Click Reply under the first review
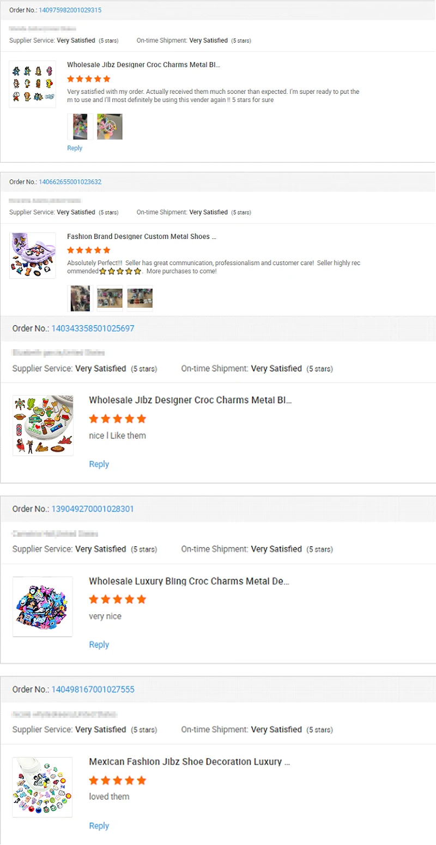436x845 pixels. [75, 148]
